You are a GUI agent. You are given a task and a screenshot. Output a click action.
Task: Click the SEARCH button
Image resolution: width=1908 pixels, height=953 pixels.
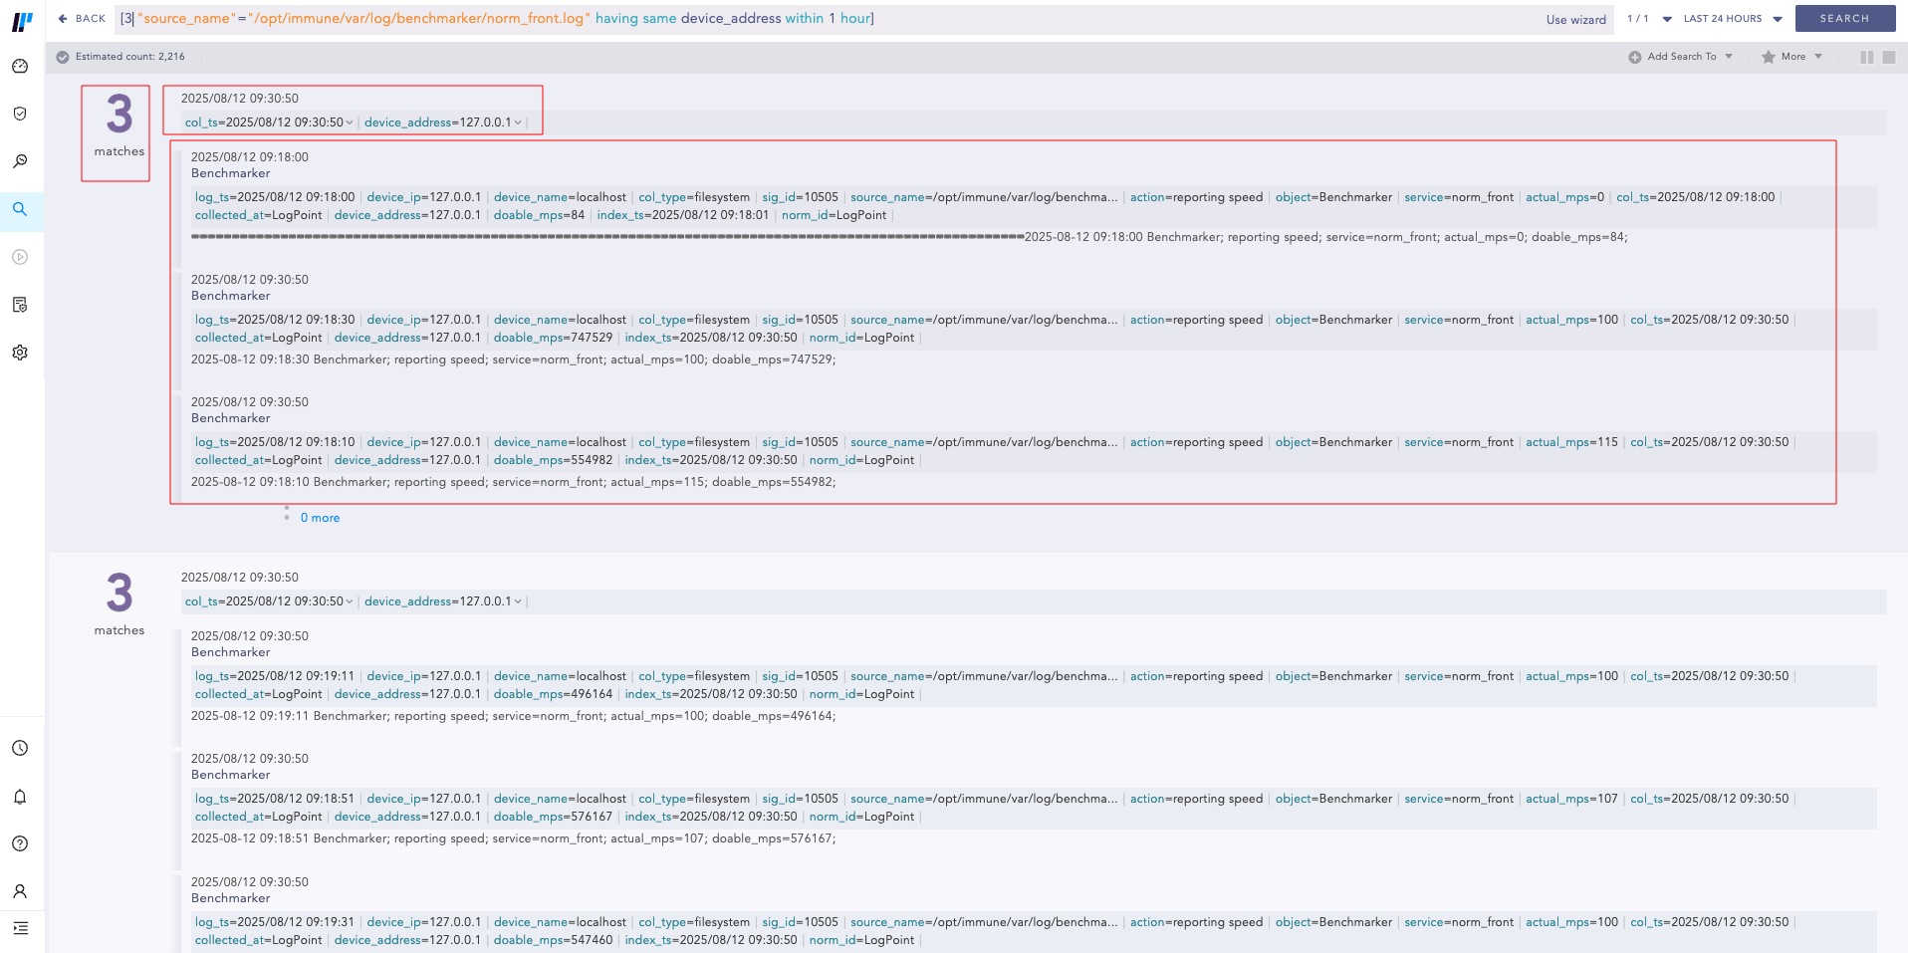[x=1844, y=18]
